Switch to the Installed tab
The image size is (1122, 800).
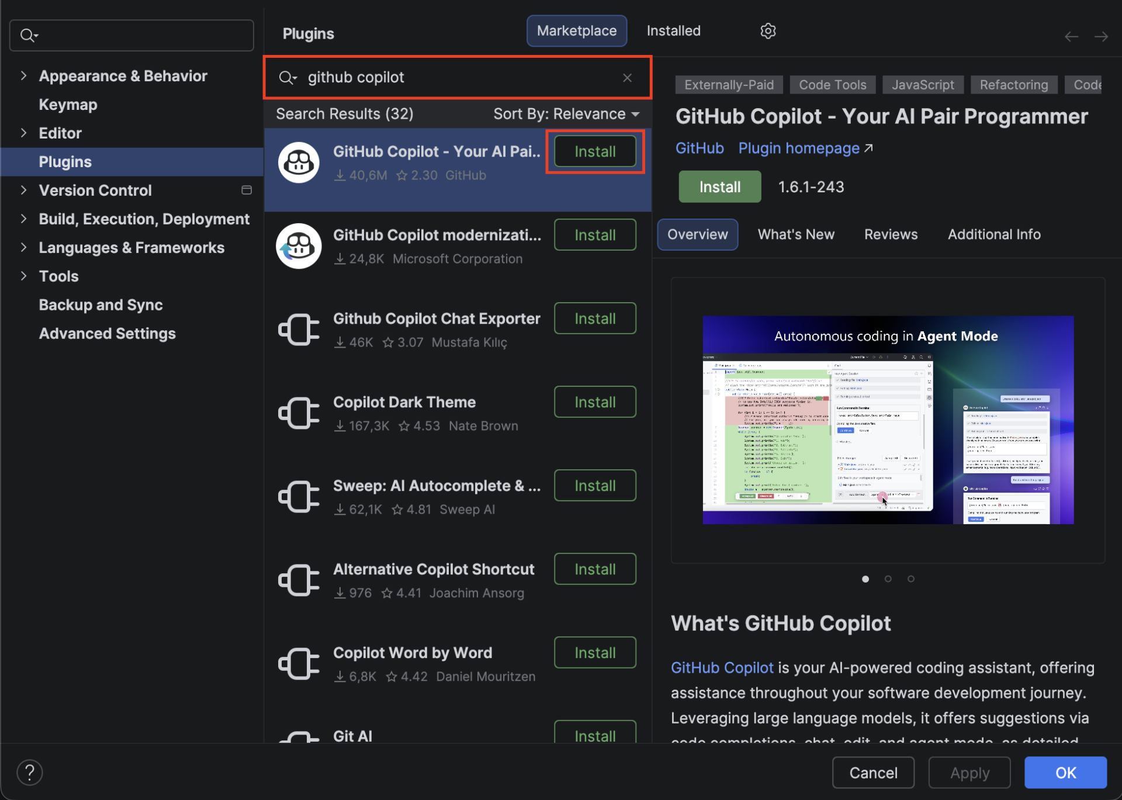673,30
